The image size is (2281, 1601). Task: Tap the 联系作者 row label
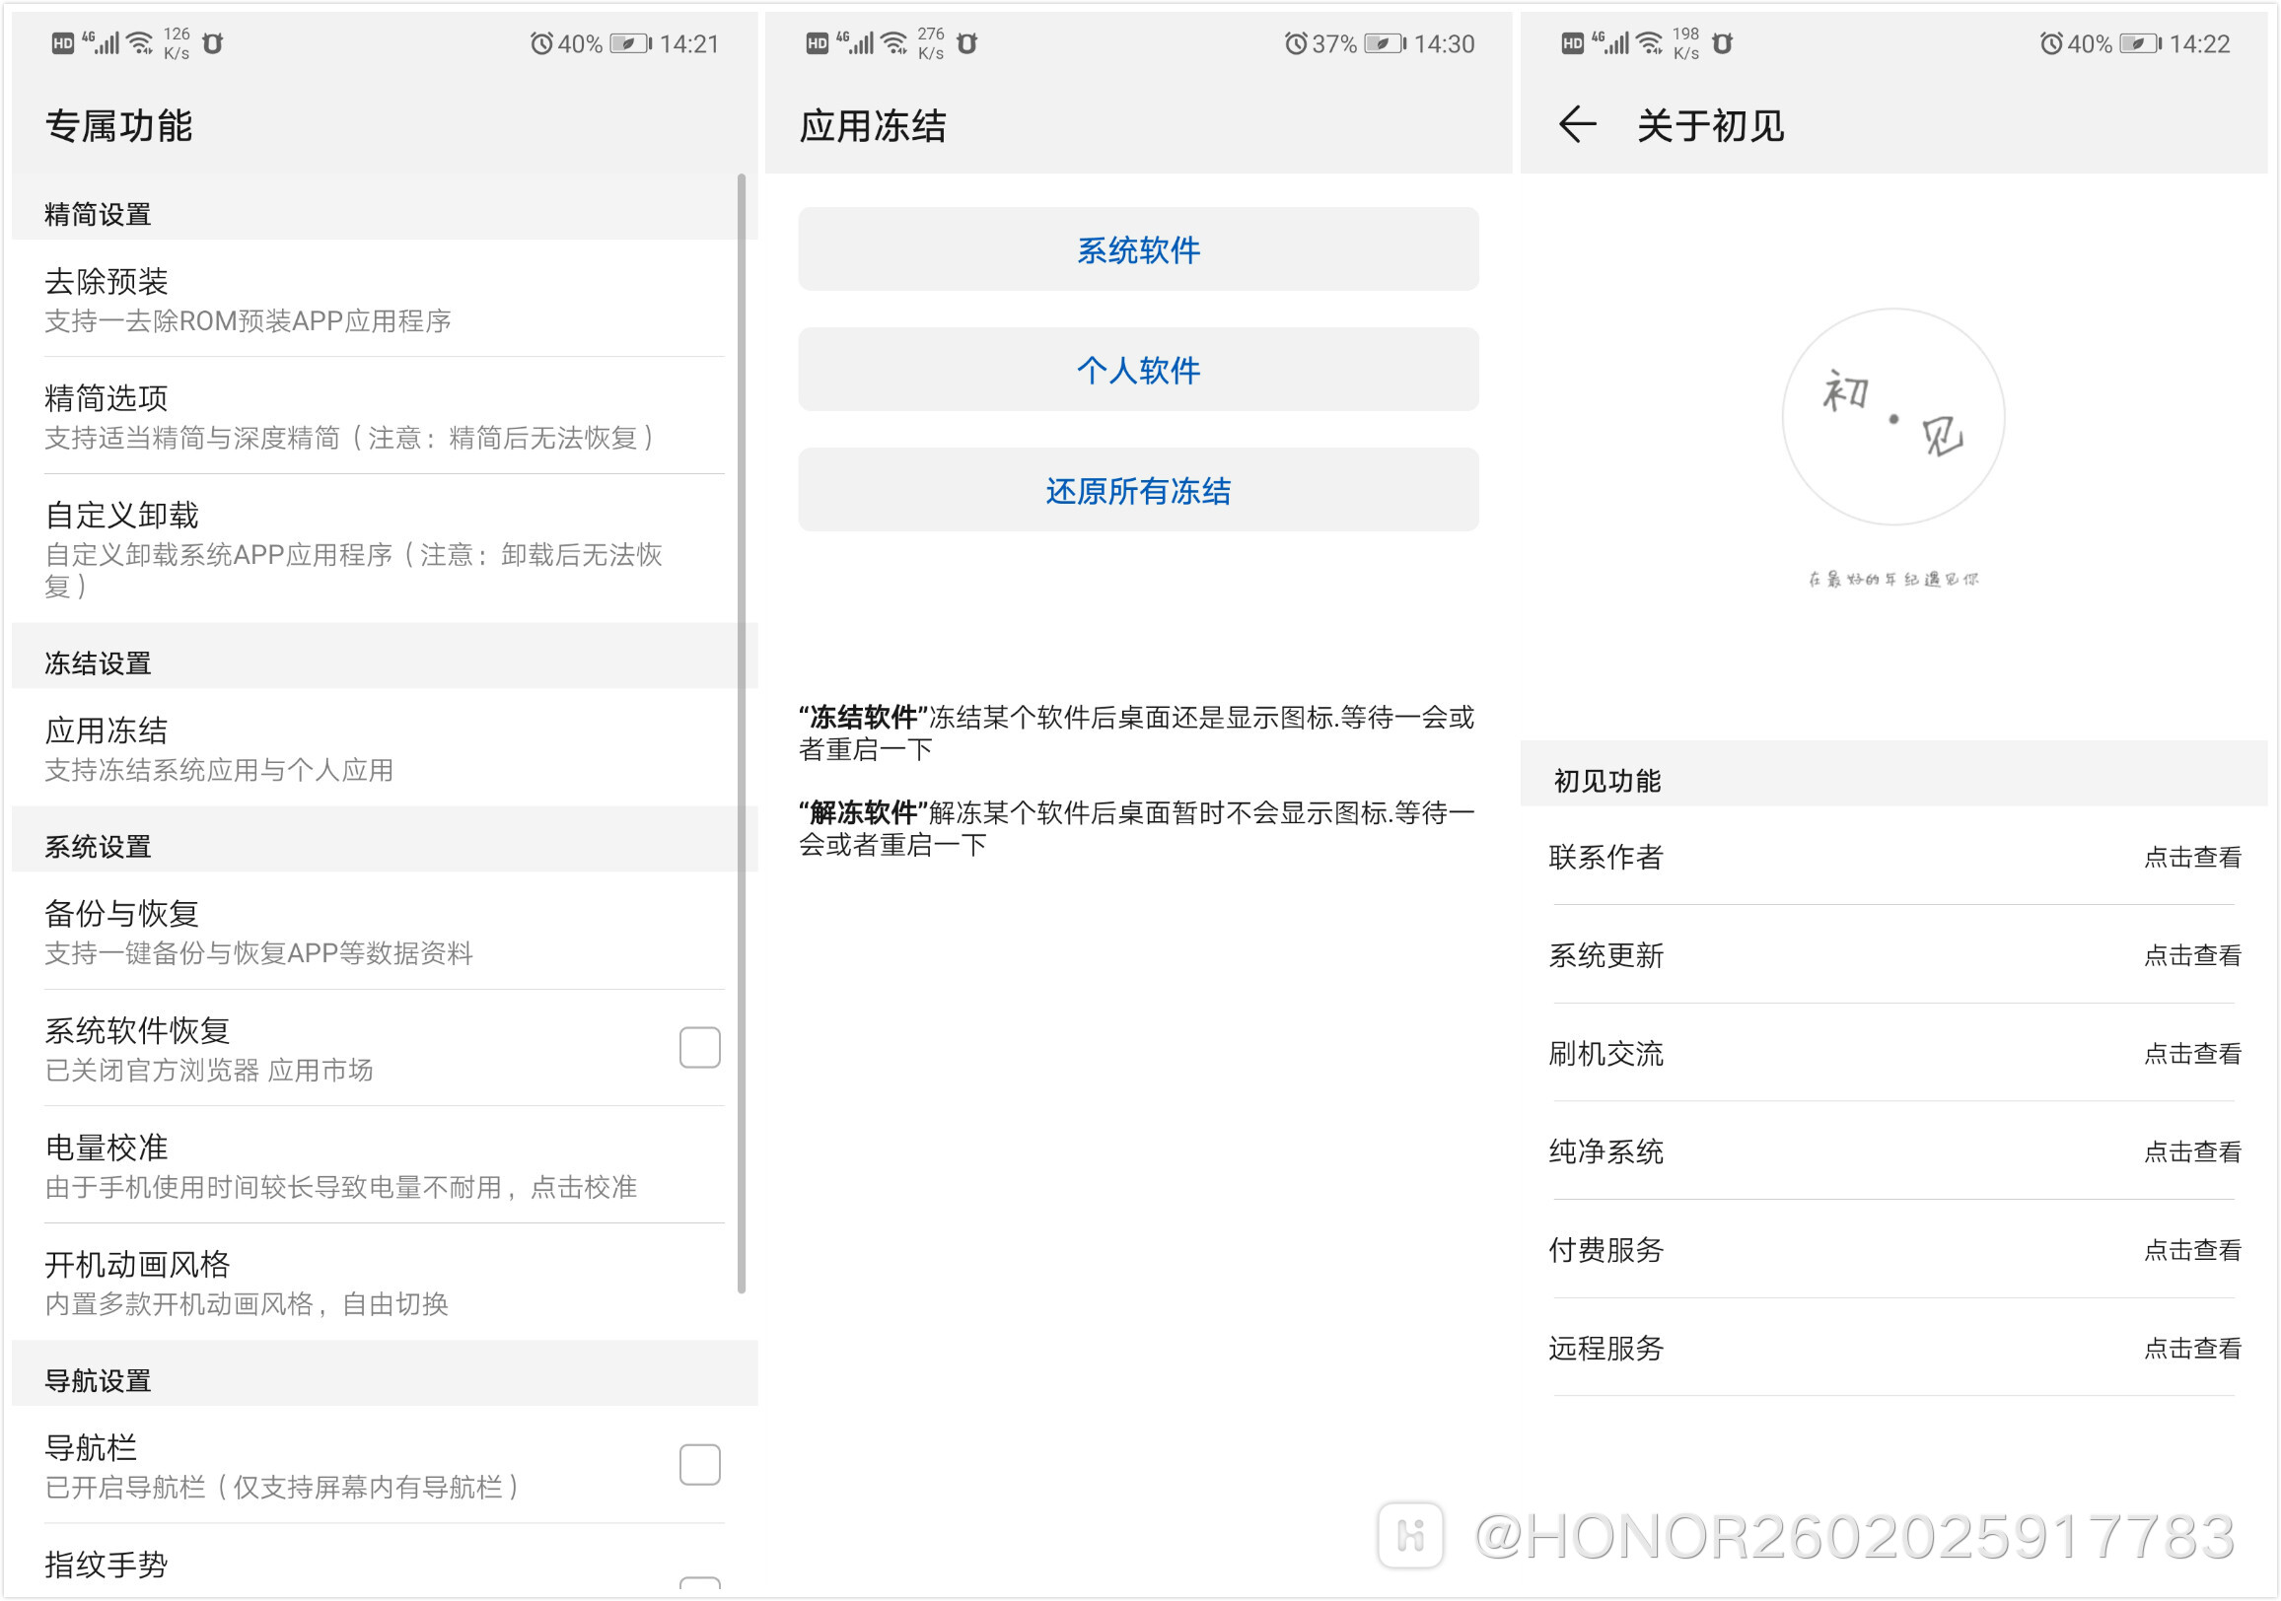(1605, 857)
